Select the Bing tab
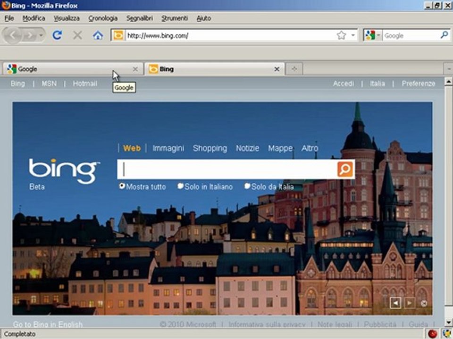Screen dimensions: 453x339 pyautogui.click(x=214, y=69)
